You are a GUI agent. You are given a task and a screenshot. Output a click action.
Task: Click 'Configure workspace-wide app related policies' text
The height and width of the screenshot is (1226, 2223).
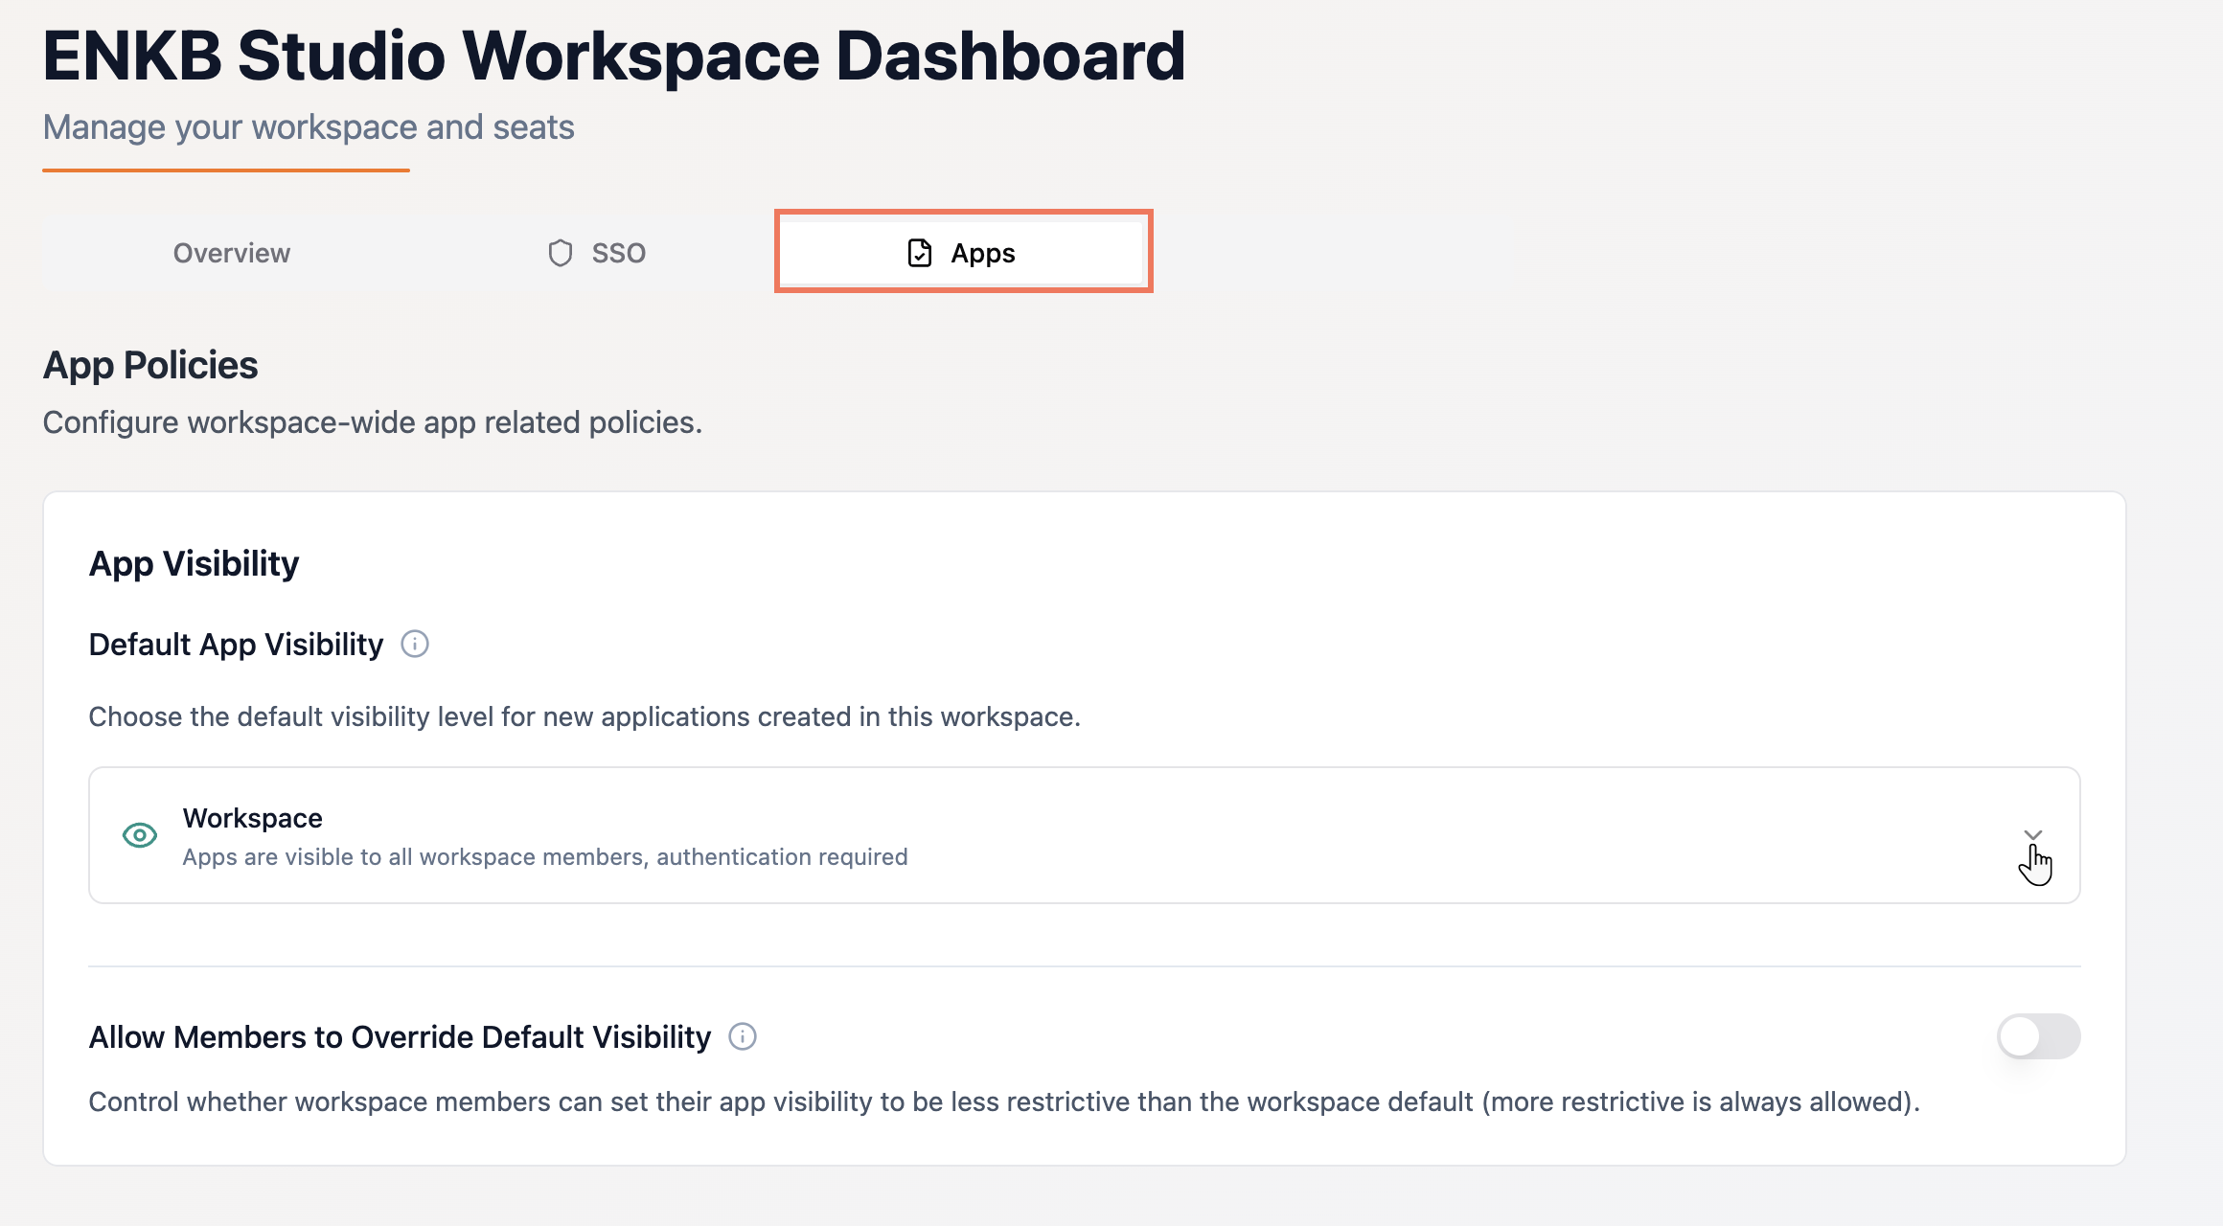tap(372, 422)
